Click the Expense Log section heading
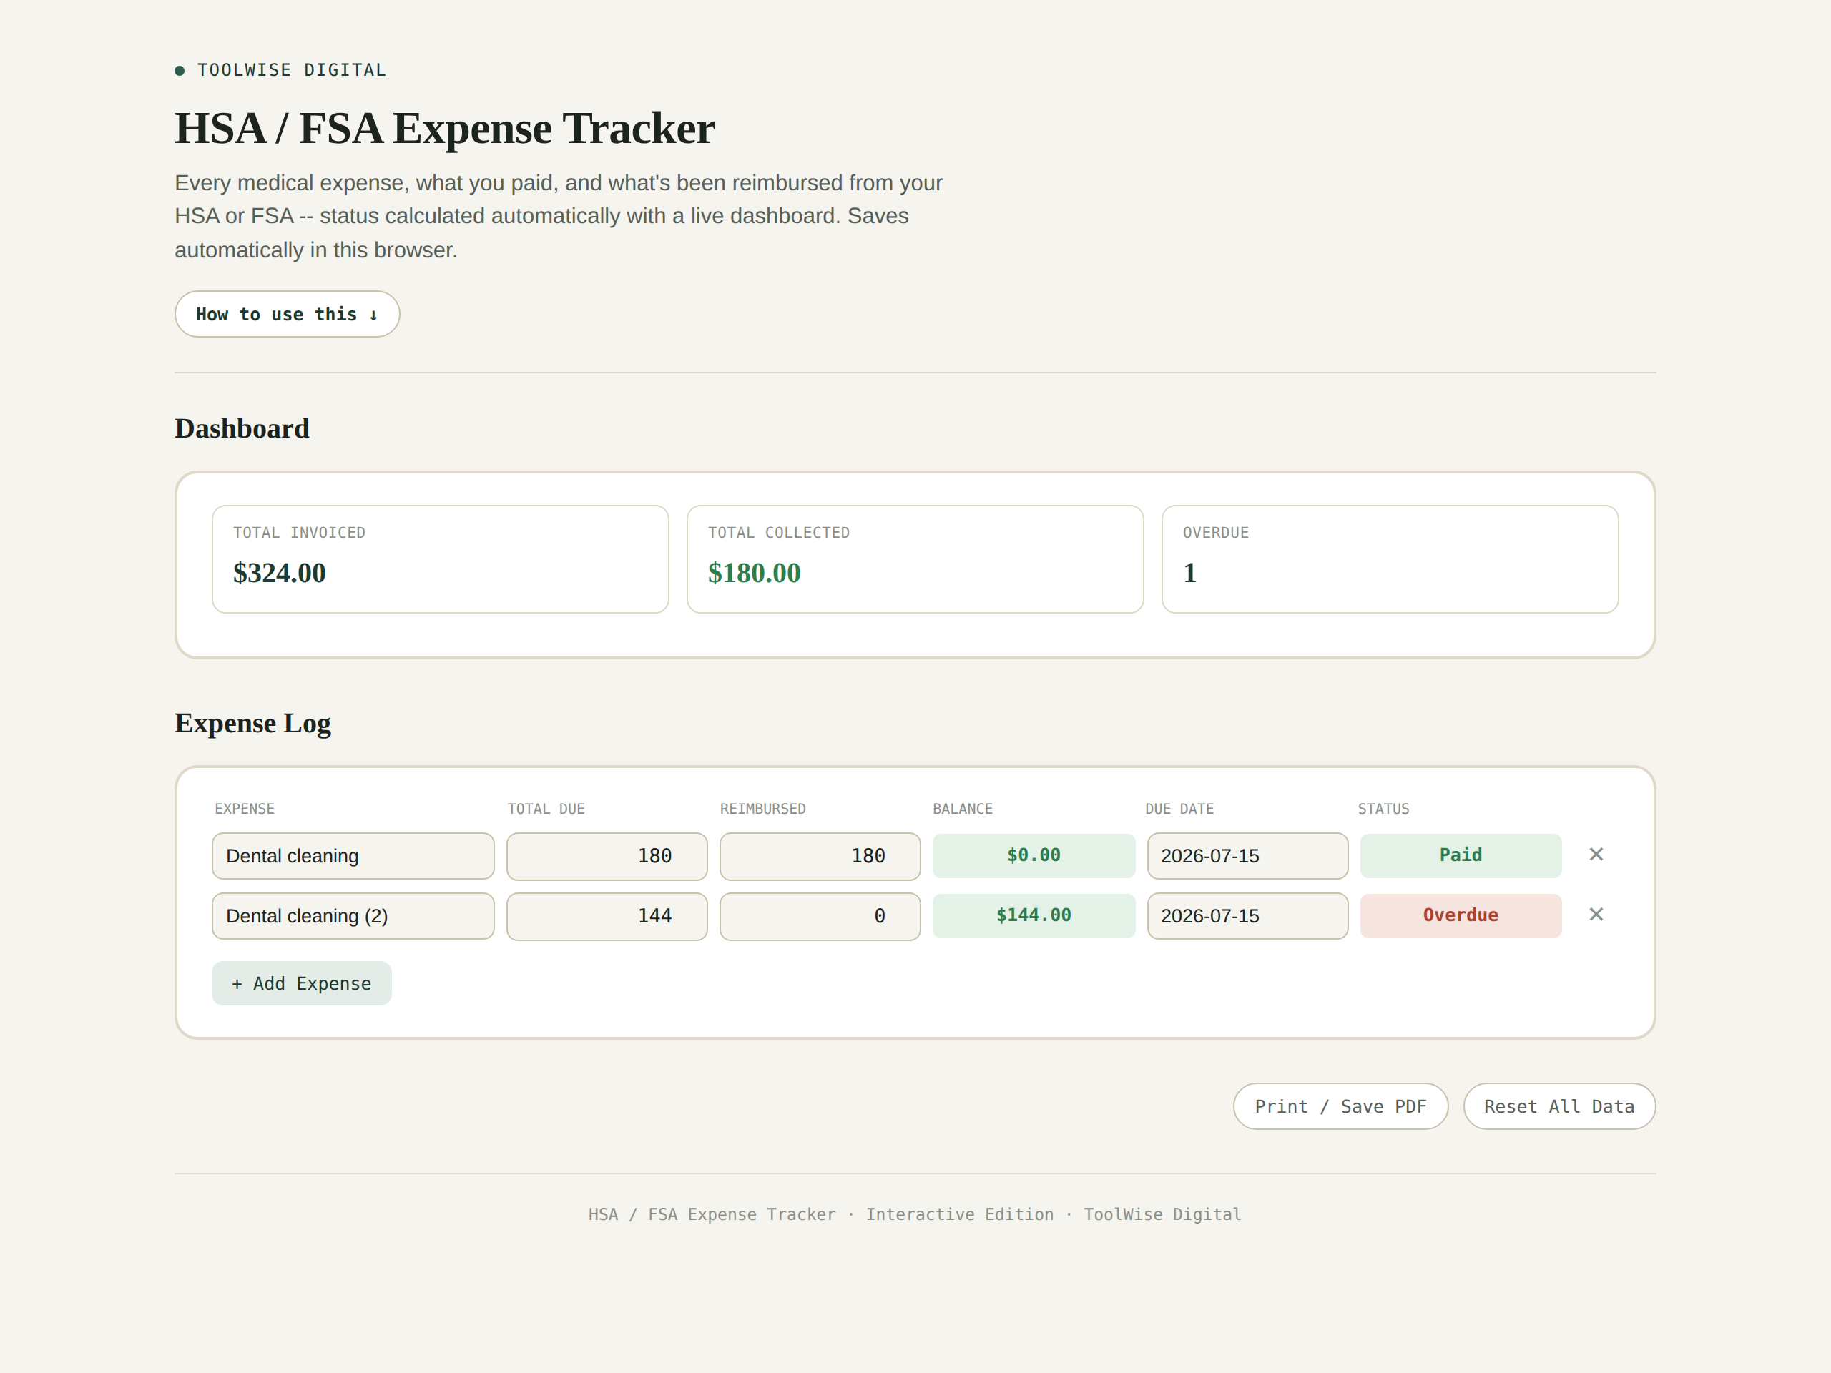The height and width of the screenshot is (1373, 1831). [252, 724]
